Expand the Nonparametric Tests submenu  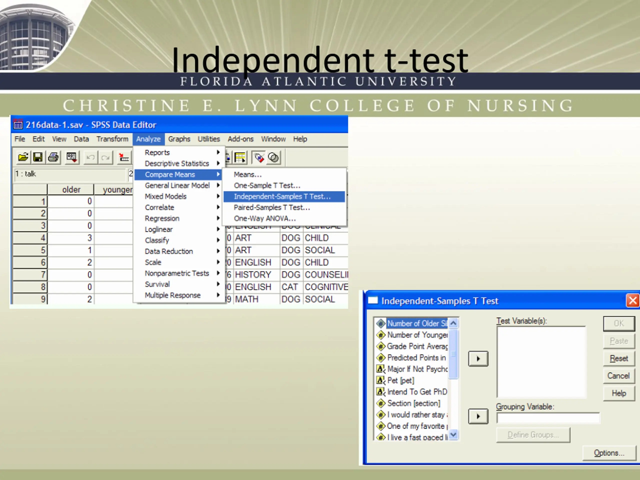pos(179,273)
